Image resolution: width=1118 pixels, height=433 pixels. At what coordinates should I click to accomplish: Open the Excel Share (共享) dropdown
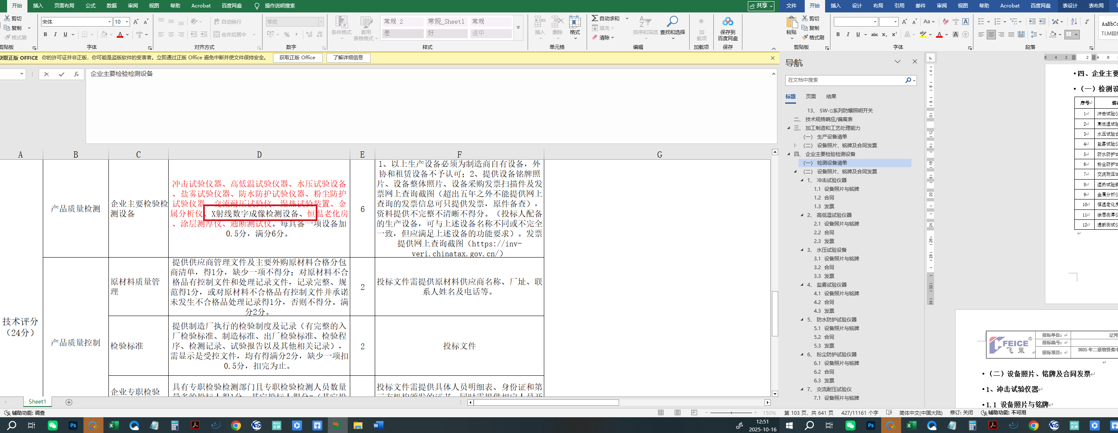761,6
